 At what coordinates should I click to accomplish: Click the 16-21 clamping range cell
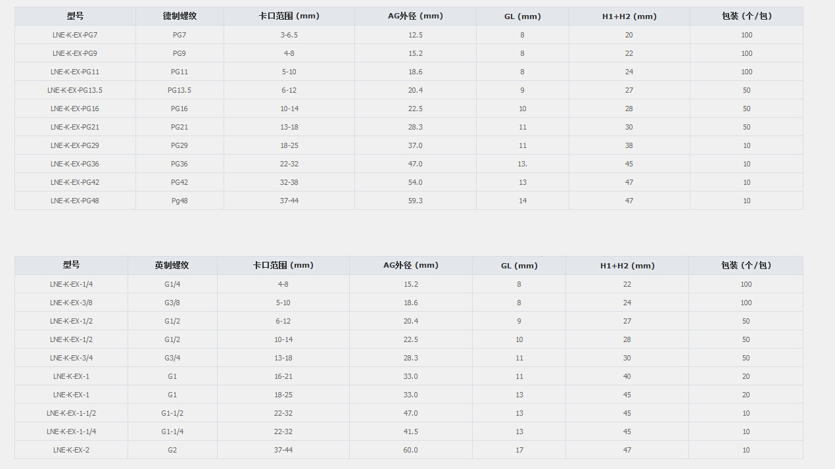pos(283,376)
